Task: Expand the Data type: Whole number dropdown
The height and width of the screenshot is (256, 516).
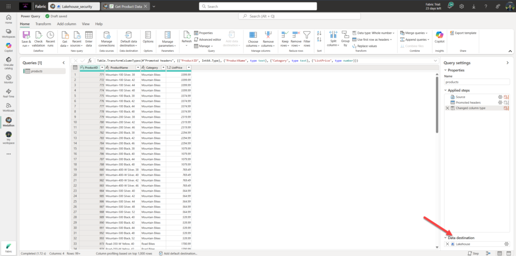Action: (x=373, y=33)
